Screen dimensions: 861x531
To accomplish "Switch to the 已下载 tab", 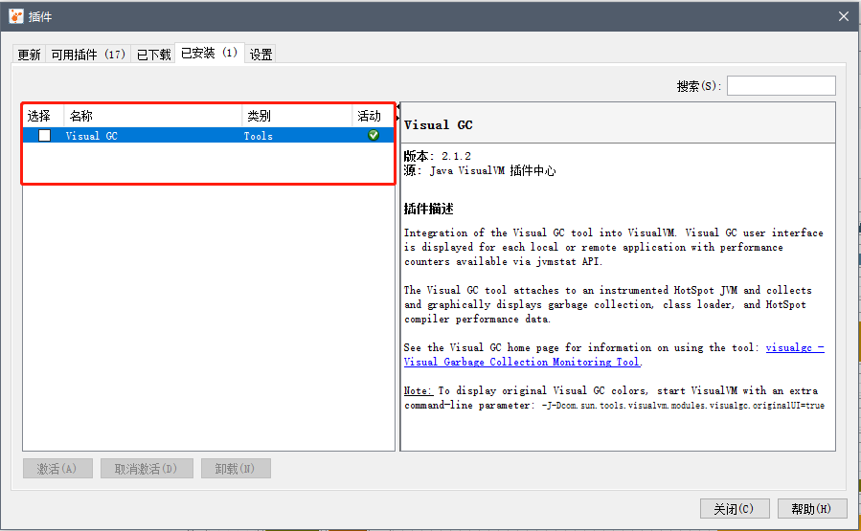I will (x=153, y=55).
